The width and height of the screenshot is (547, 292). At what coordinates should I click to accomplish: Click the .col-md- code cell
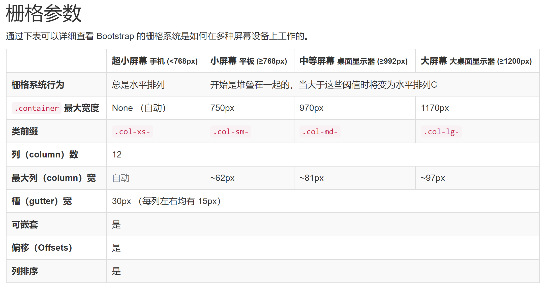(x=320, y=132)
